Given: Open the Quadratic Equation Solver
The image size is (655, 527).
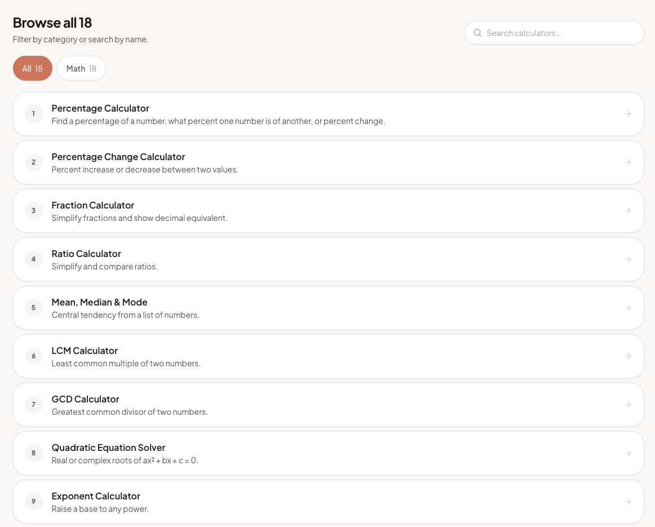Looking at the screenshot, I should [x=328, y=453].
